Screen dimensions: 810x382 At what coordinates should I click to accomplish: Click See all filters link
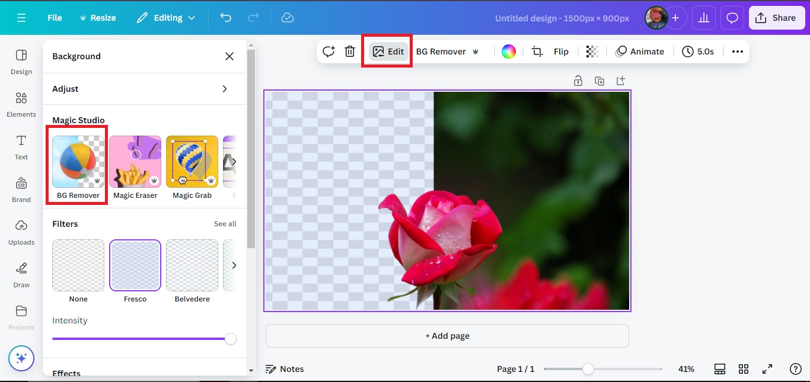click(x=225, y=224)
